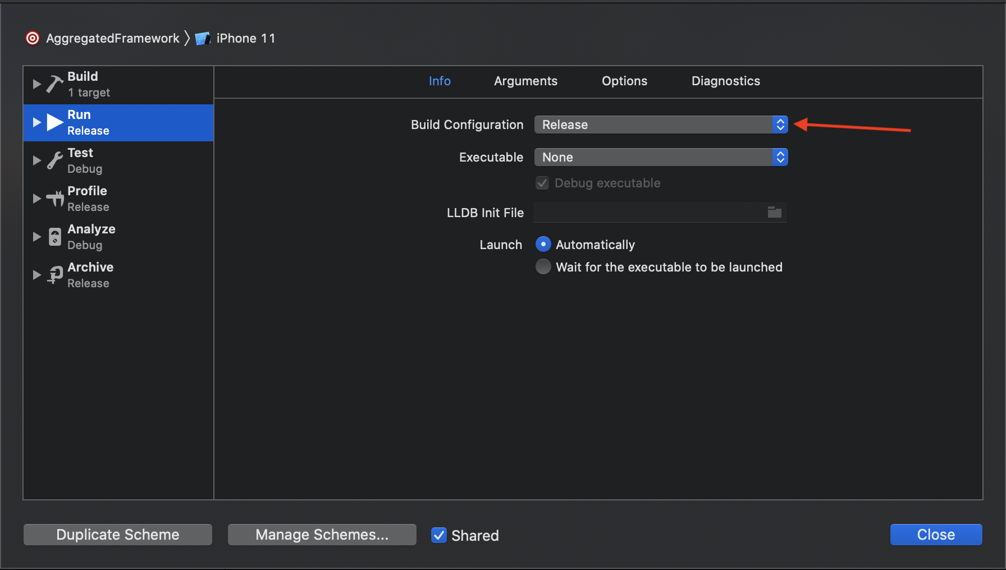This screenshot has height=570, width=1006.
Task: Open the Executable dropdown
Action: 661,157
